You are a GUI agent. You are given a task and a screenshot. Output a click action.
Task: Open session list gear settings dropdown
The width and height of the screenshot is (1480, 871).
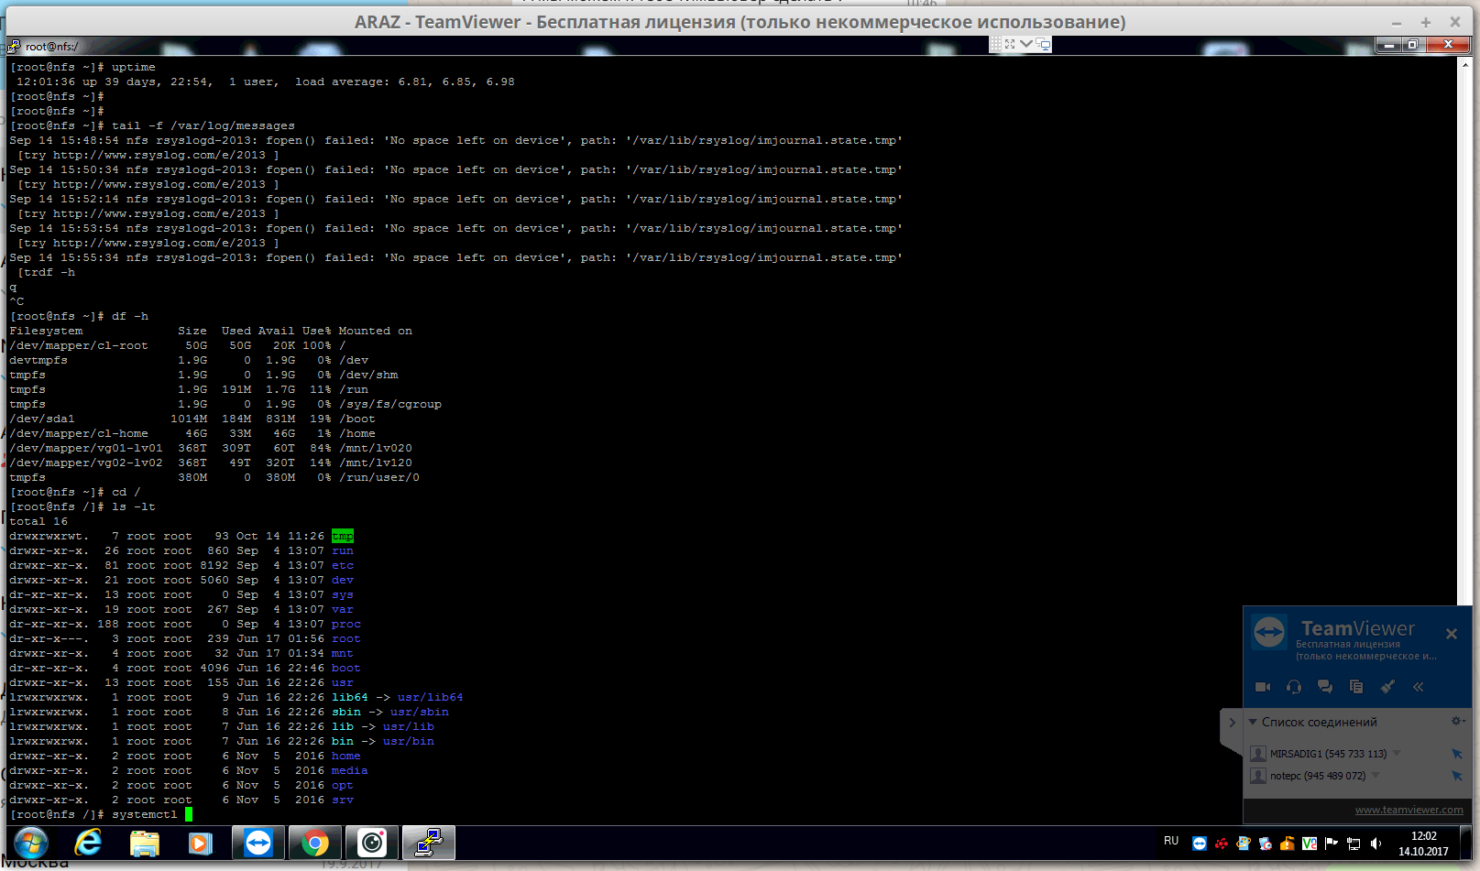point(1457,722)
